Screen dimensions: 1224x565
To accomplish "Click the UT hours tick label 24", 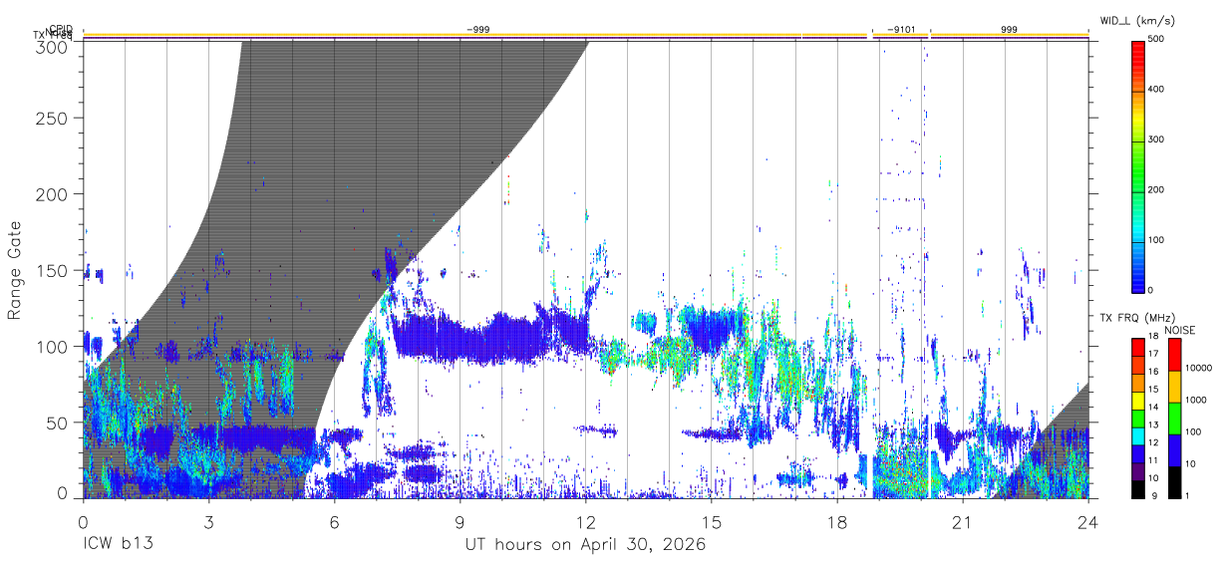I will pos(1088,521).
